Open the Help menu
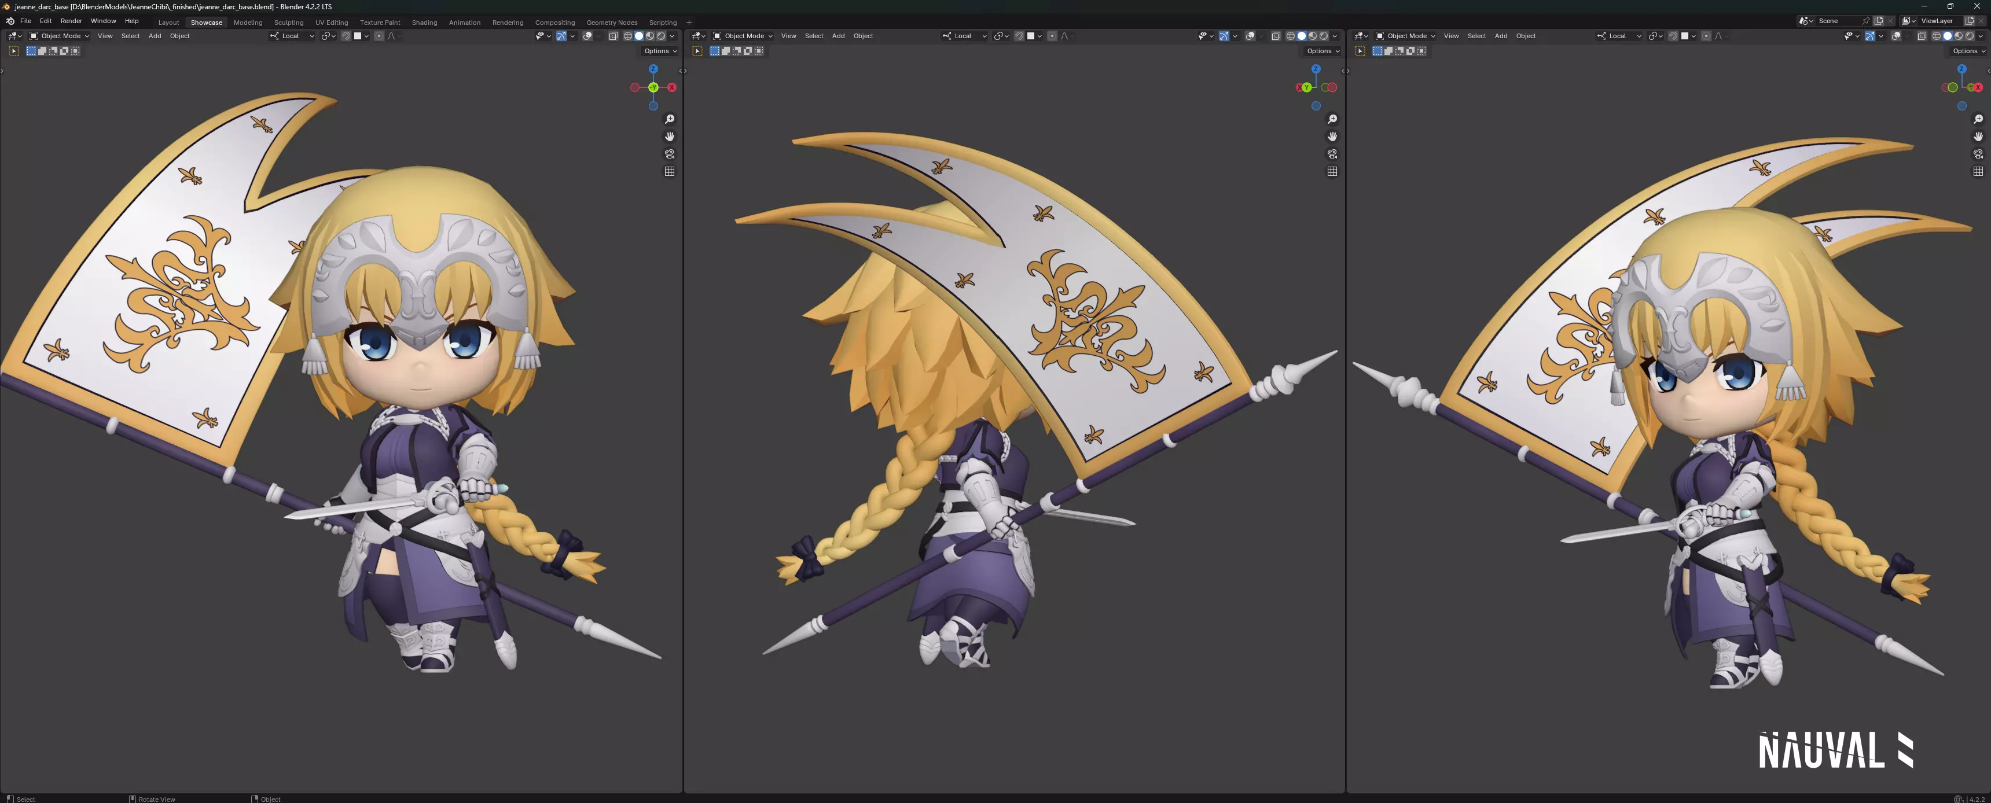Viewport: 1991px width, 803px height. coord(131,21)
